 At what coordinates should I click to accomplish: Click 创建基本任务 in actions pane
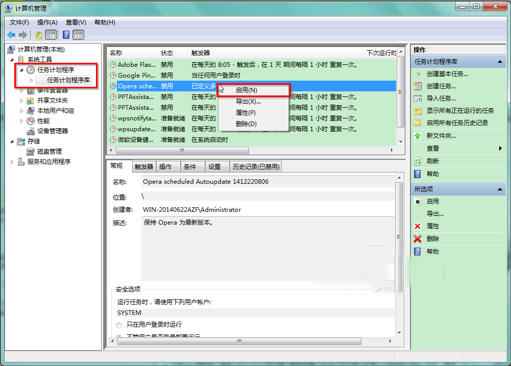pyautogui.click(x=447, y=74)
